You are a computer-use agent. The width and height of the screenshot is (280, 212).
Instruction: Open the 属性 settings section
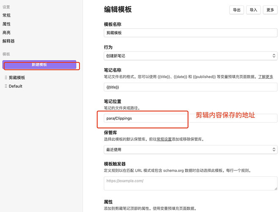(x=7, y=24)
